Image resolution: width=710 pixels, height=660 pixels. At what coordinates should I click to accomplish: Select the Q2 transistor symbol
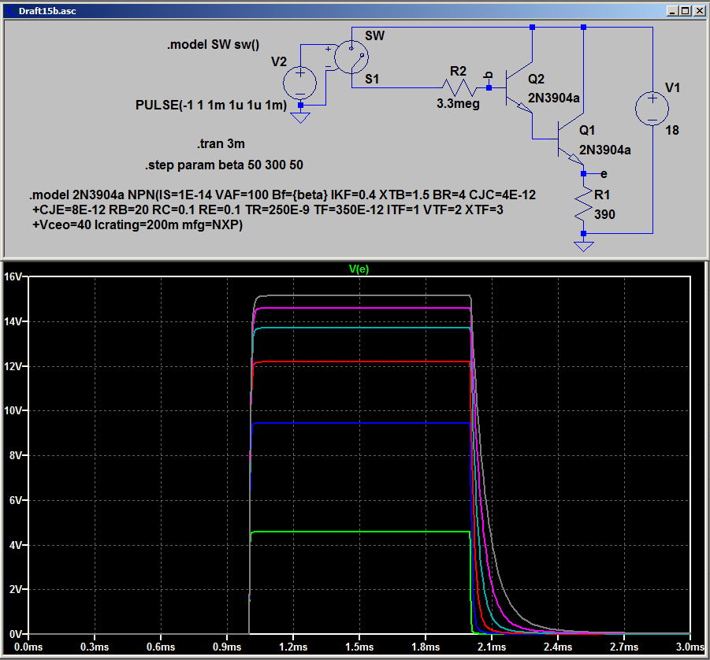[x=519, y=89]
